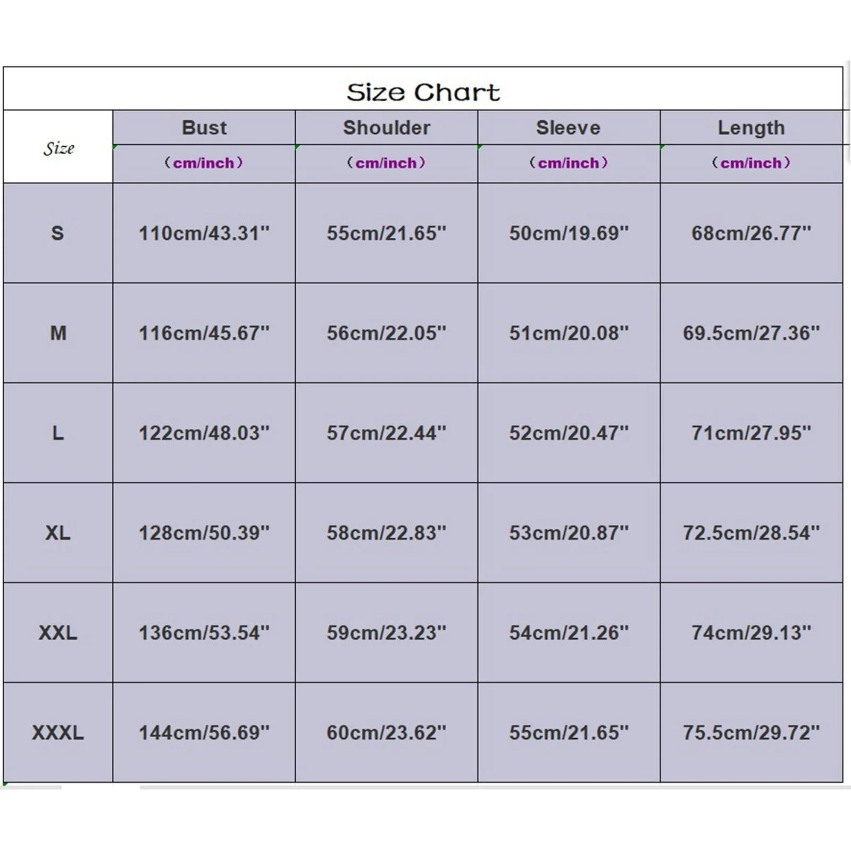Click the 68cm/26.77" length cell
851x851 pixels.
pyautogui.click(x=751, y=233)
